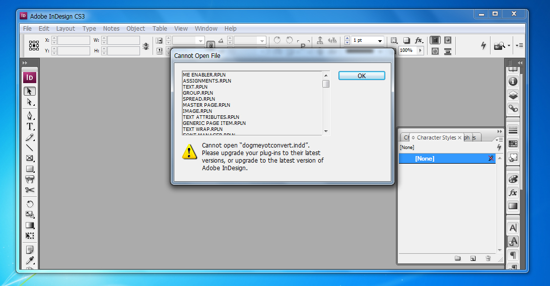550x286 pixels.
Task: Select the Scale tool
Action: point(29,214)
